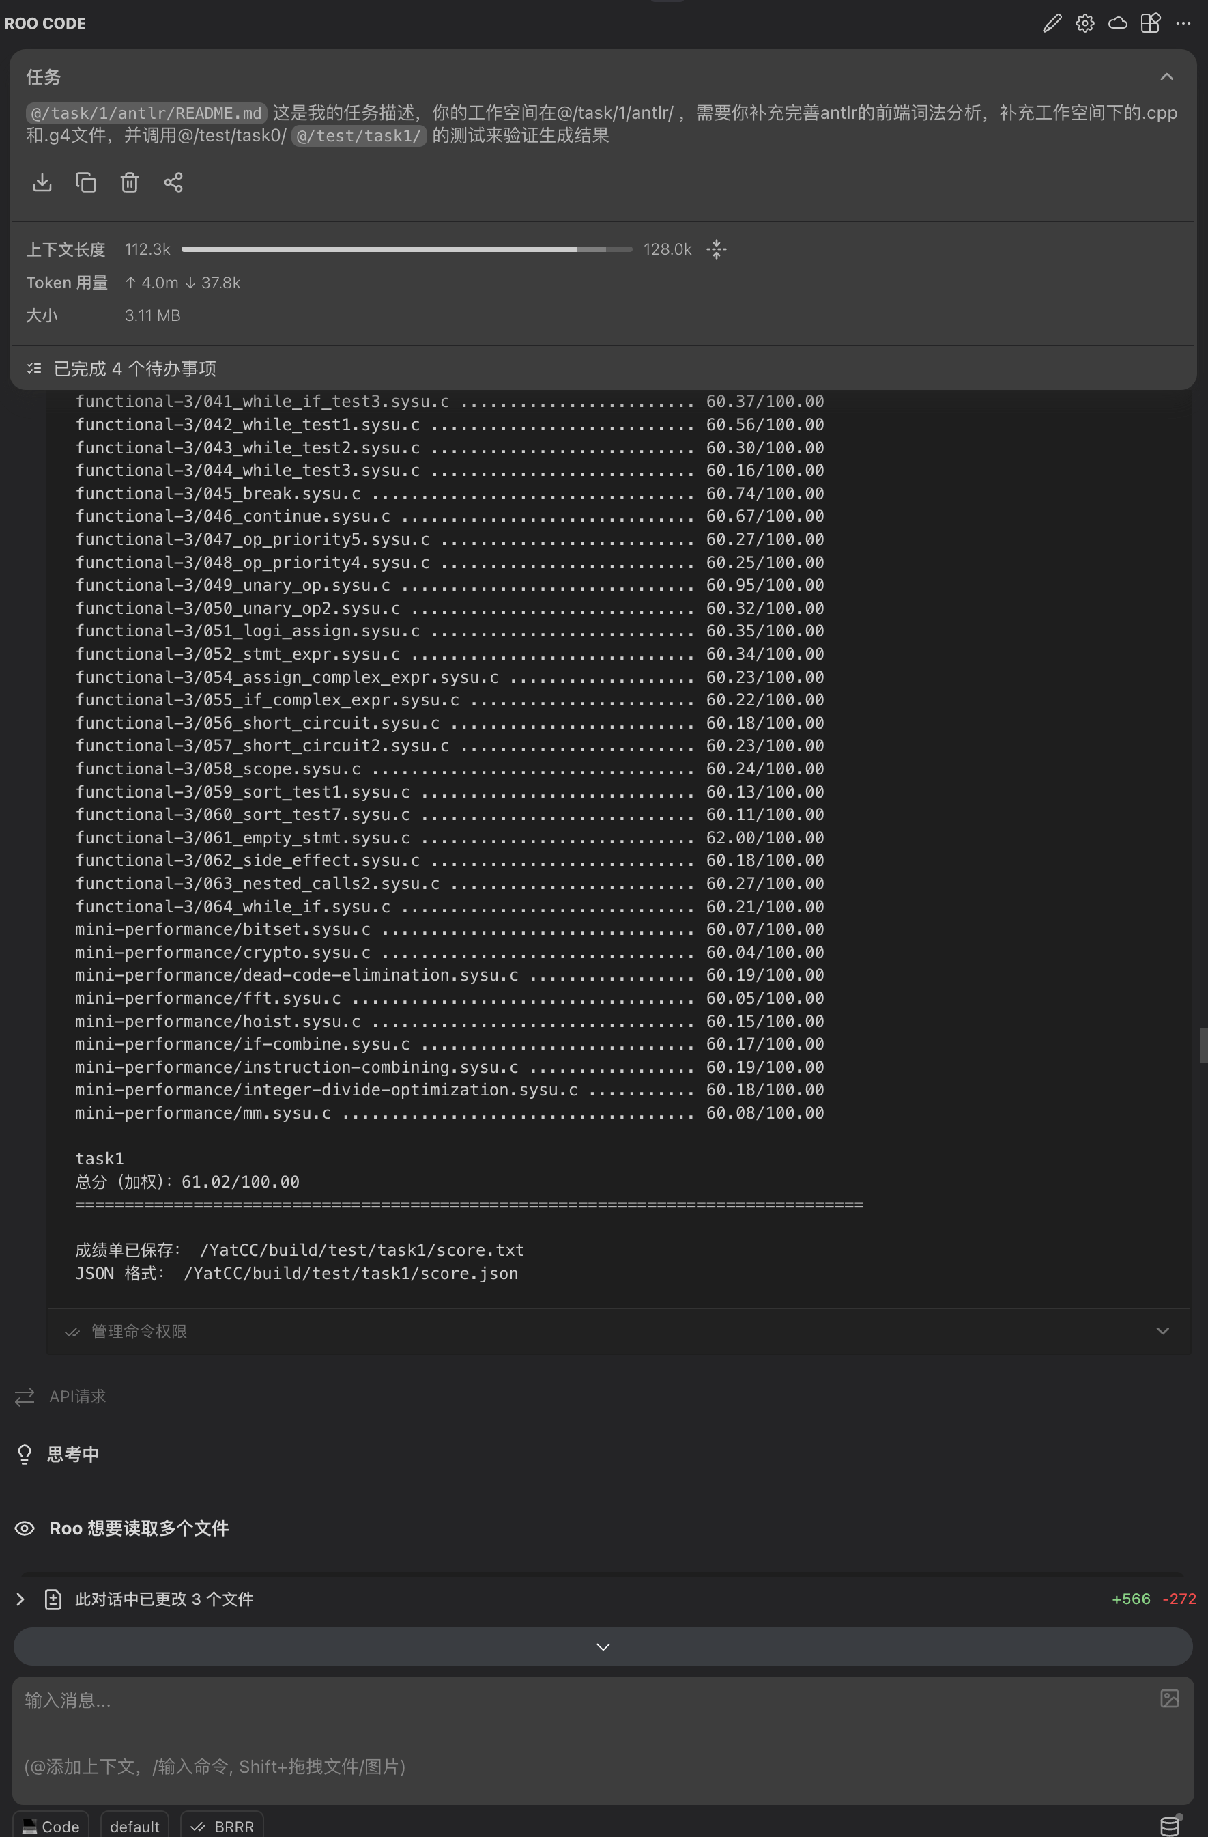
Task: Delete the task using trash icon
Action: tap(130, 182)
